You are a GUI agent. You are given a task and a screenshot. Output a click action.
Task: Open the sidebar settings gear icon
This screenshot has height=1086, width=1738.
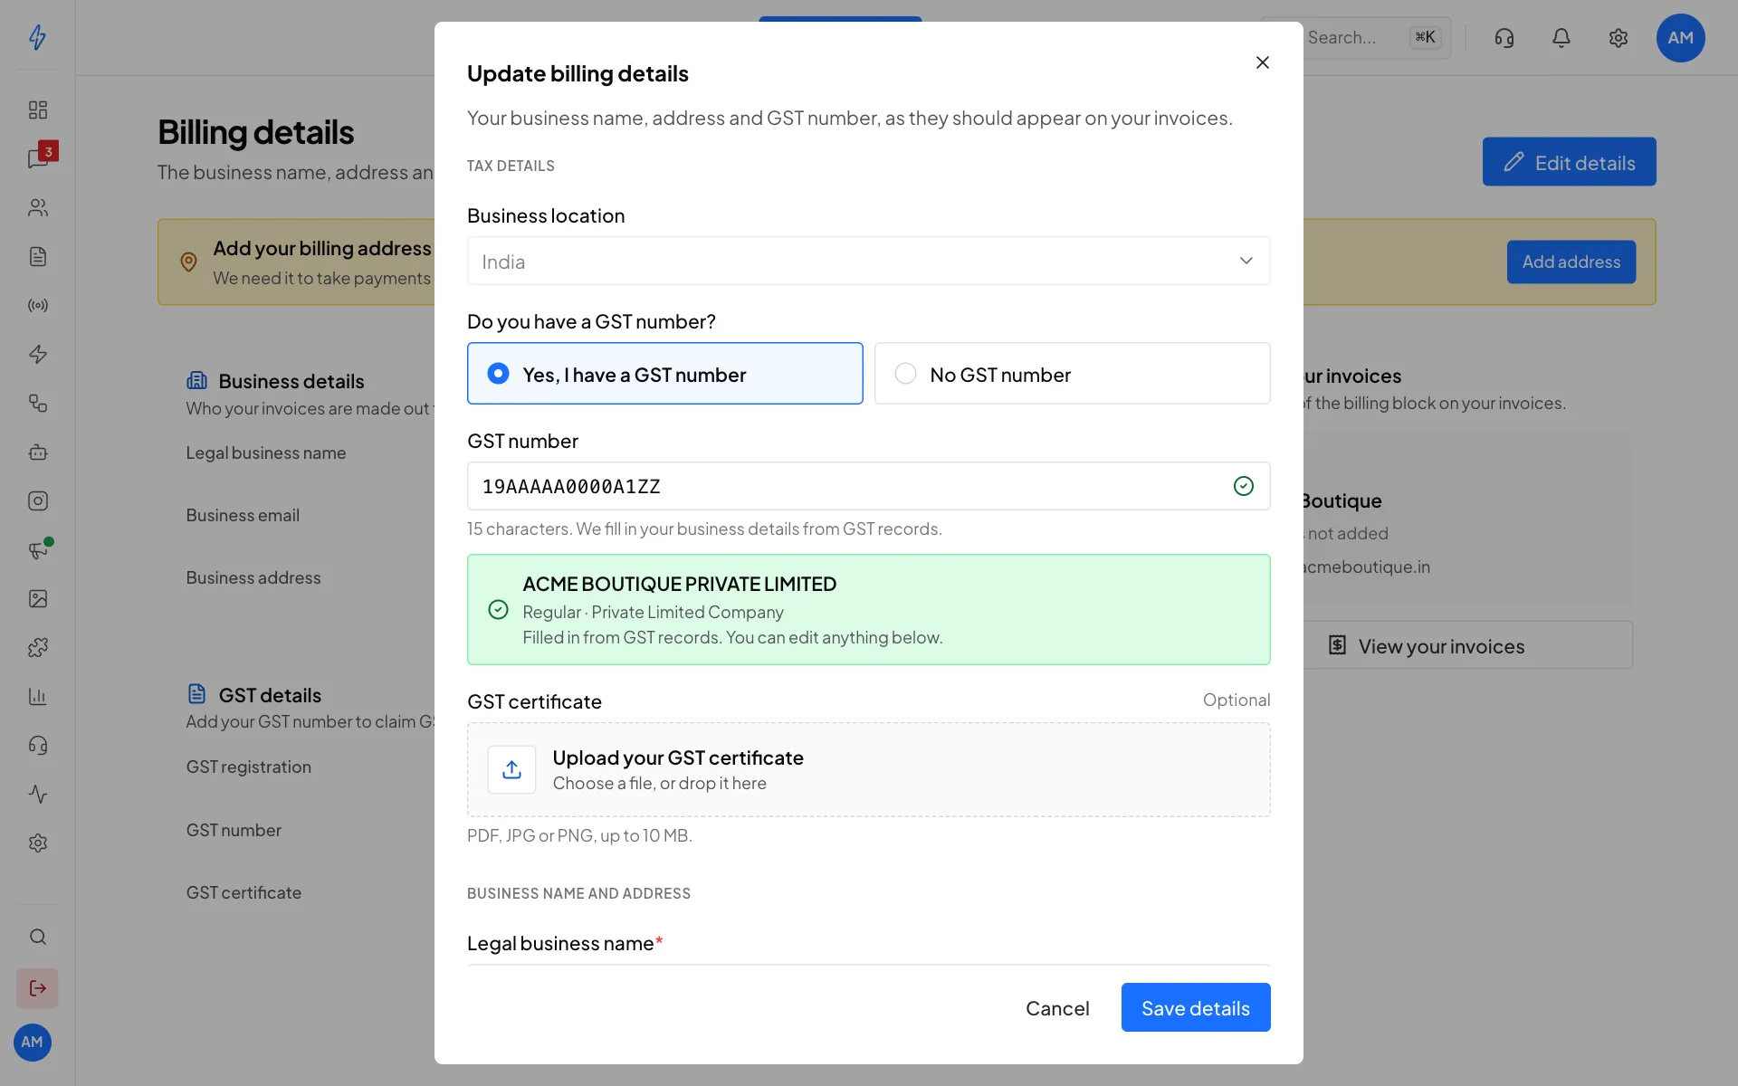click(37, 843)
